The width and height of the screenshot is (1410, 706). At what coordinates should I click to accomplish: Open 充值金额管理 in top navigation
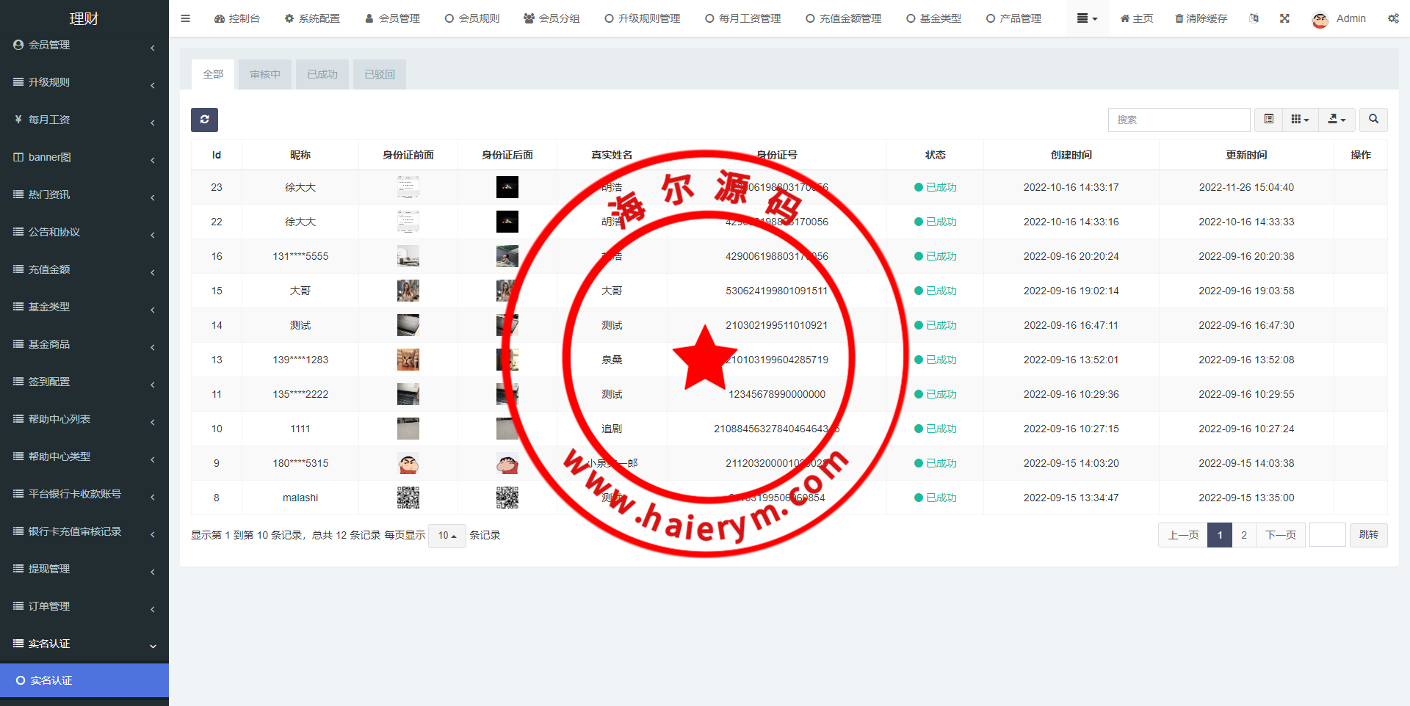coord(843,18)
